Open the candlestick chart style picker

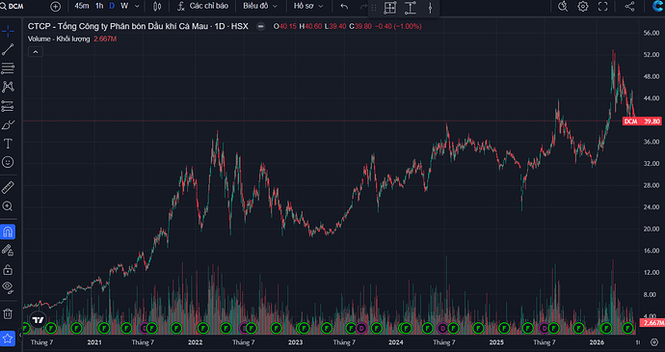click(x=157, y=7)
